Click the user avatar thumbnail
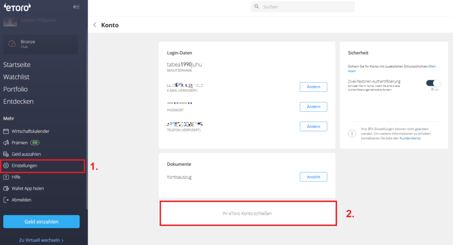This screenshot has width=453, height=245. coord(10,22)
